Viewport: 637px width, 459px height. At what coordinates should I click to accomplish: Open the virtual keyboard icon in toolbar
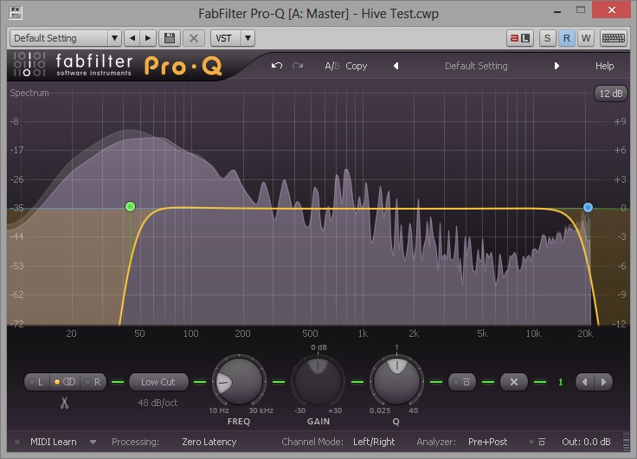(x=613, y=38)
